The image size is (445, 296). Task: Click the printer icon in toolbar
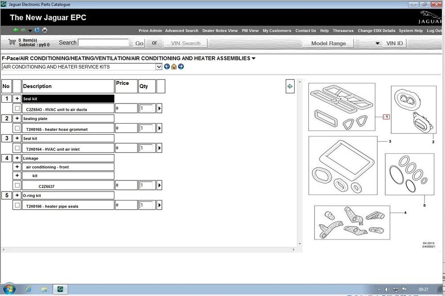point(44,30)
